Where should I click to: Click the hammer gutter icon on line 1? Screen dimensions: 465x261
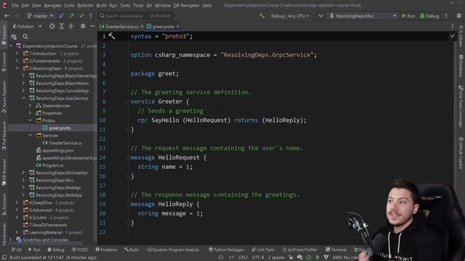click(111, 36)
